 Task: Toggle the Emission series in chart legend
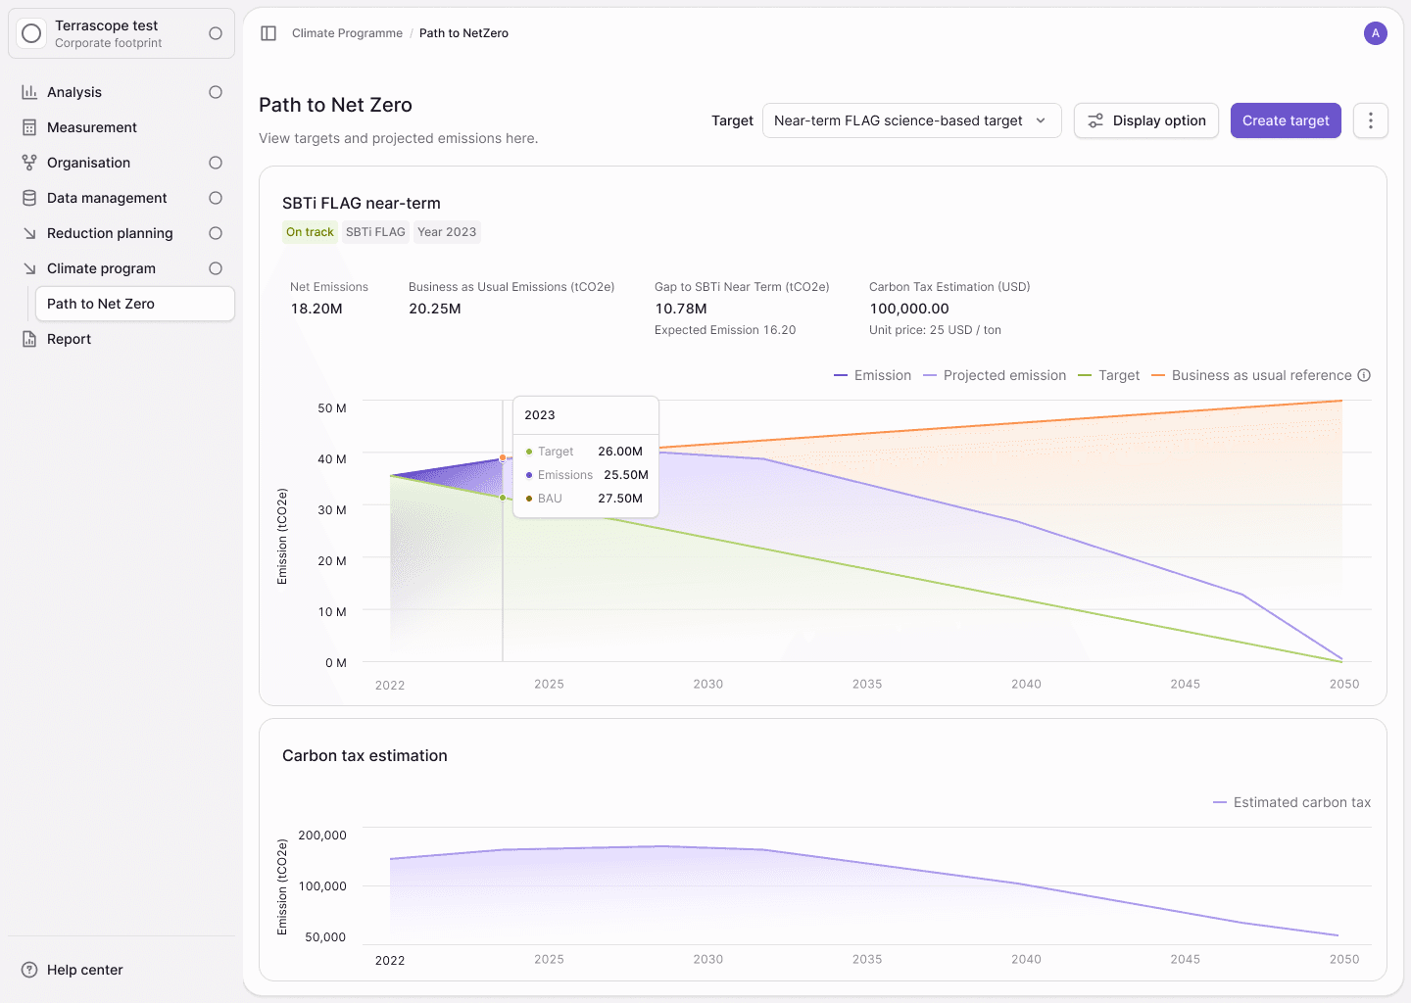pos(873,375)
